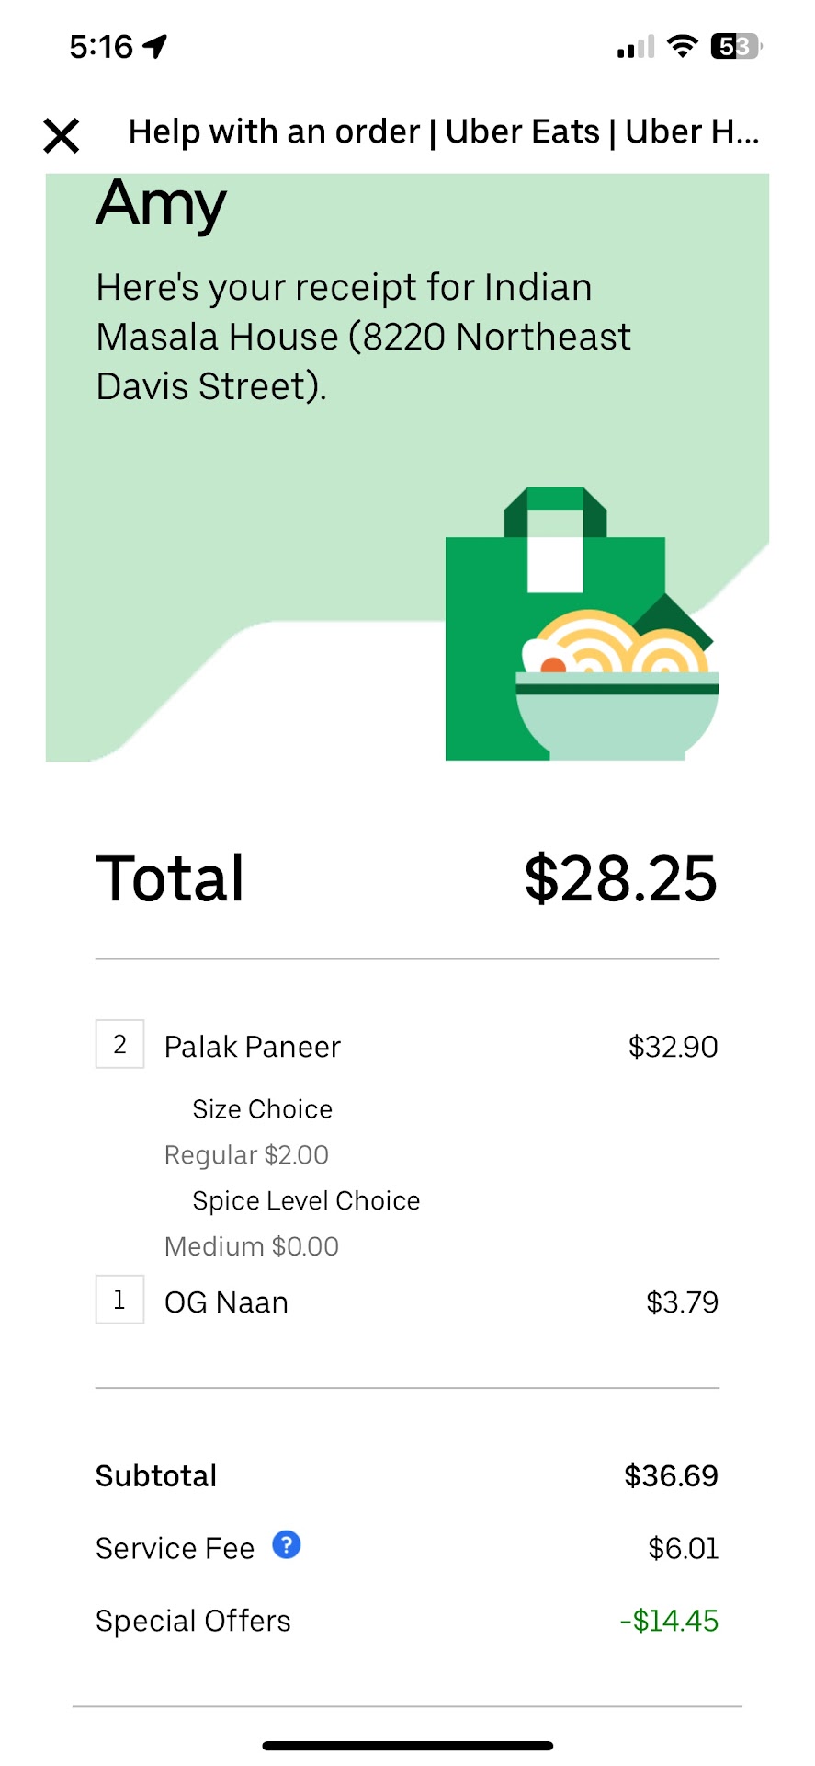Tap the location arrow in status bar
This screenshot has height=1766, width=815.
[156, 46]
